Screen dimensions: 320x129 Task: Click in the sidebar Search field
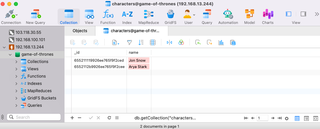click(34, 117)
